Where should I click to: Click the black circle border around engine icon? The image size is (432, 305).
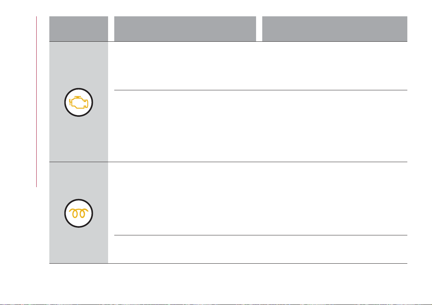point(79,89)
